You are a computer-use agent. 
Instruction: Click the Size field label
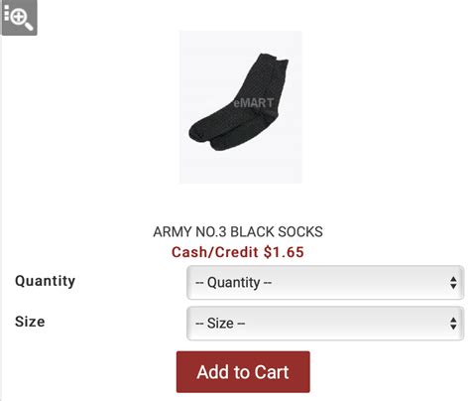pos(30,322)
